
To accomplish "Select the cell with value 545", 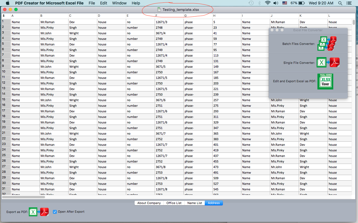I will point(227,189).
